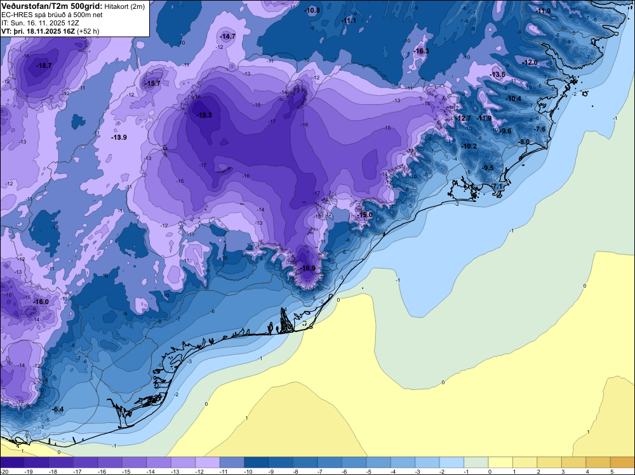This screenshot has width=635, height=475.
Task: Click orange legend swatch right of 5
Action: [x=622, y=462]
